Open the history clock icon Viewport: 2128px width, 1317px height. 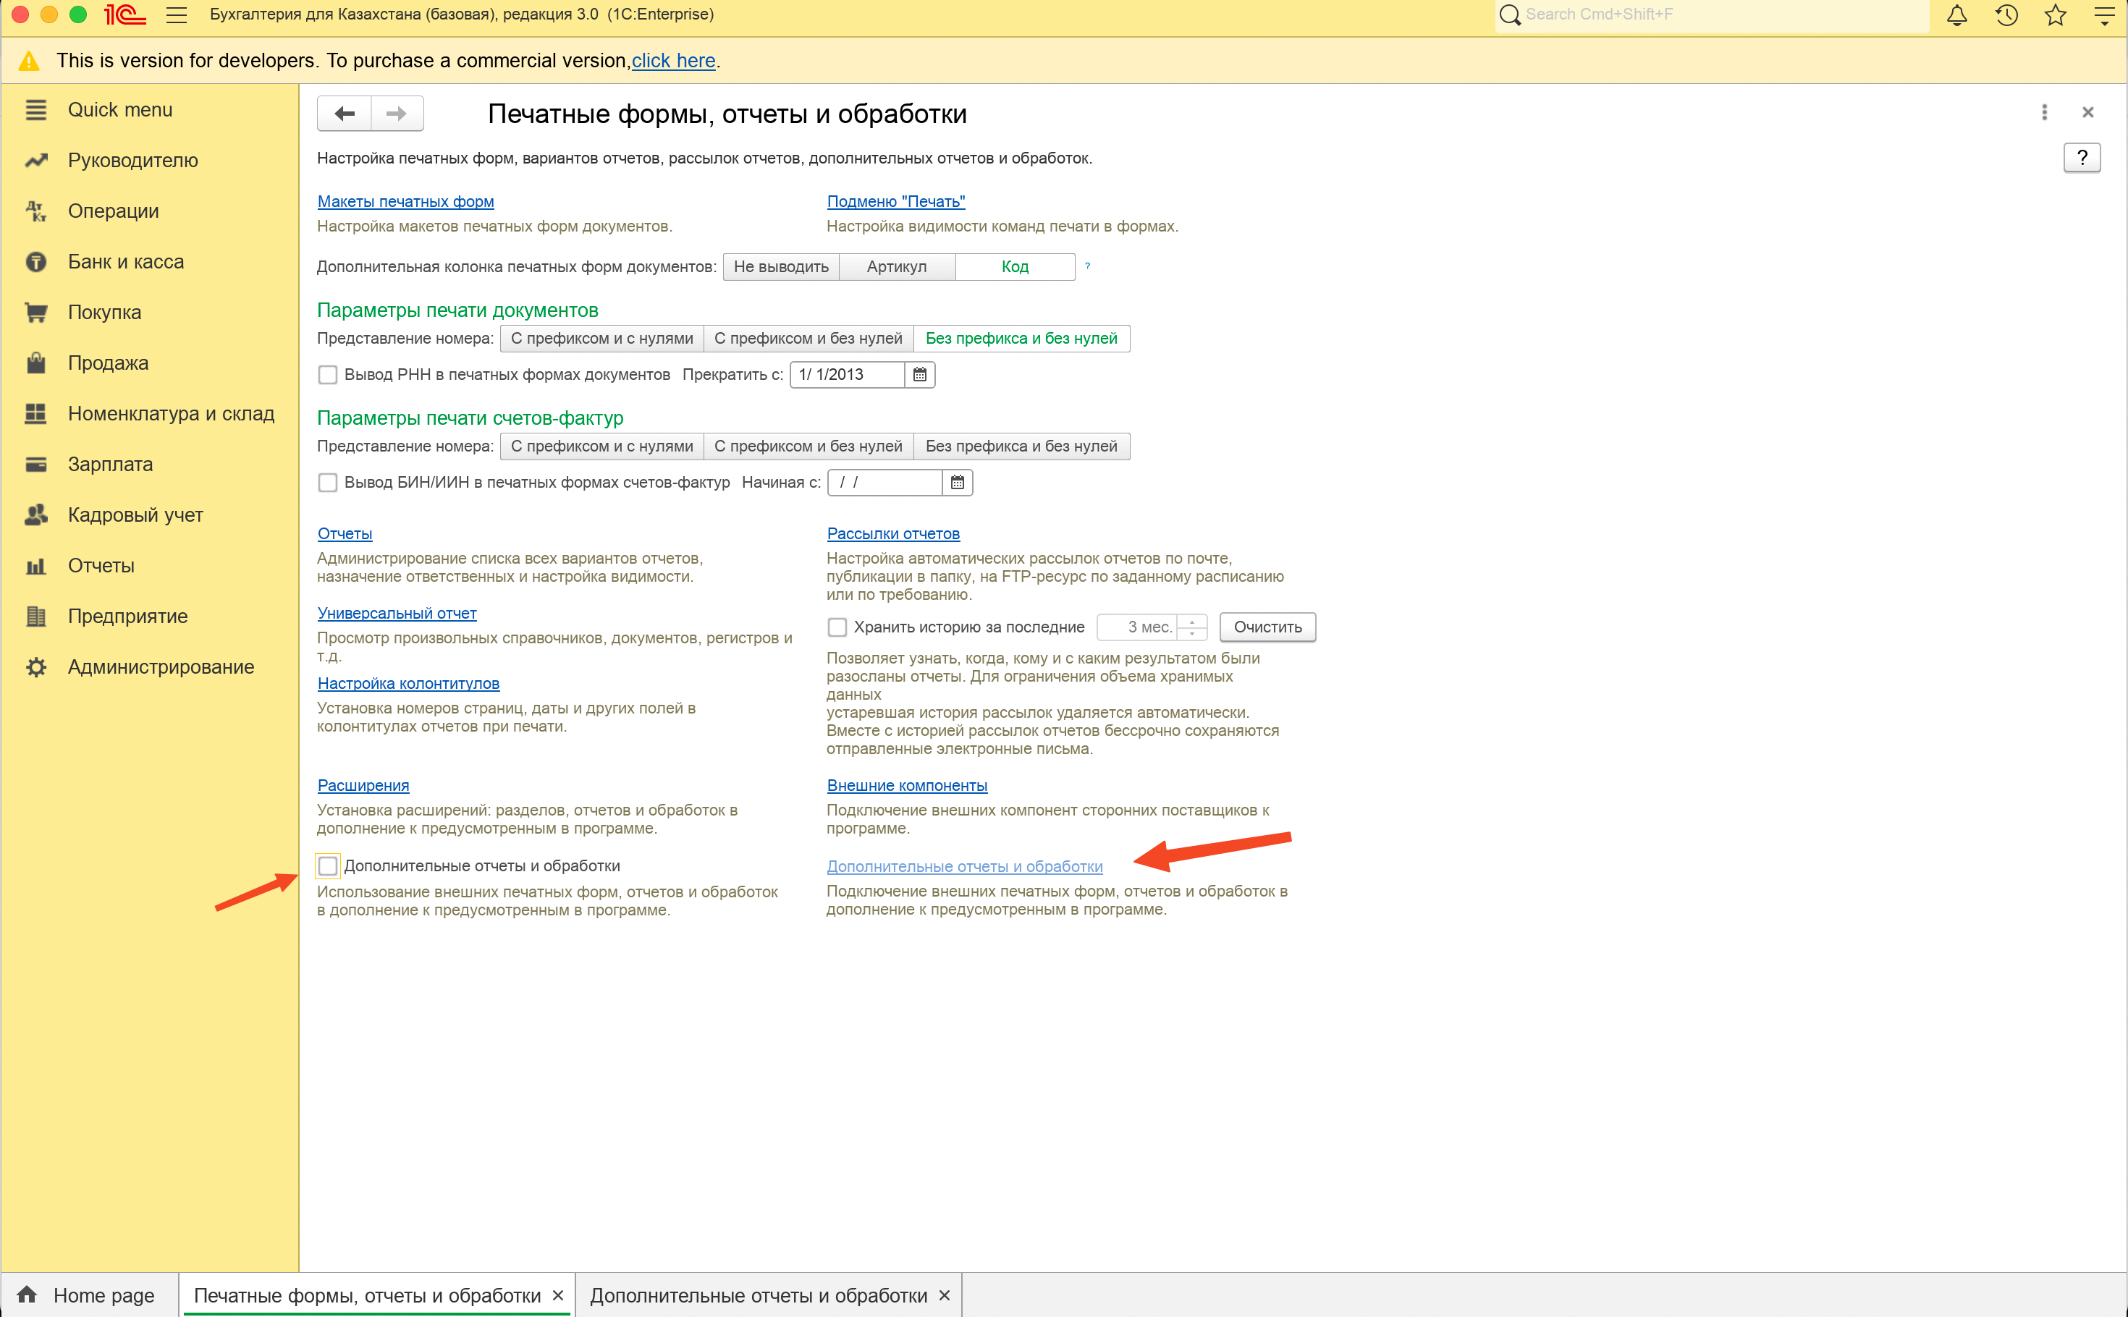2007,14
